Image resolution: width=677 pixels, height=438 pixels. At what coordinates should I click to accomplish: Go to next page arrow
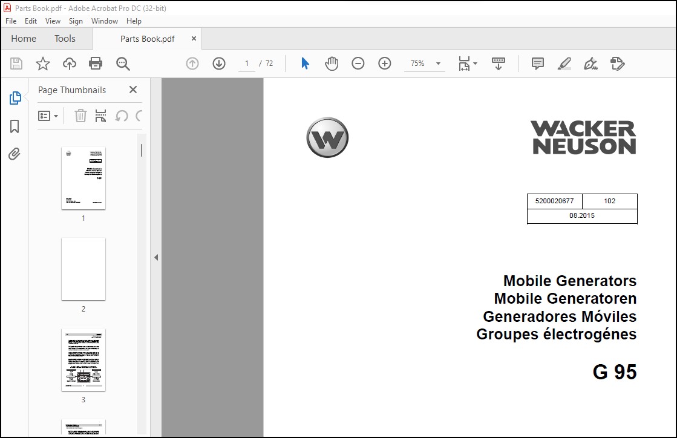tap(219, 64)
